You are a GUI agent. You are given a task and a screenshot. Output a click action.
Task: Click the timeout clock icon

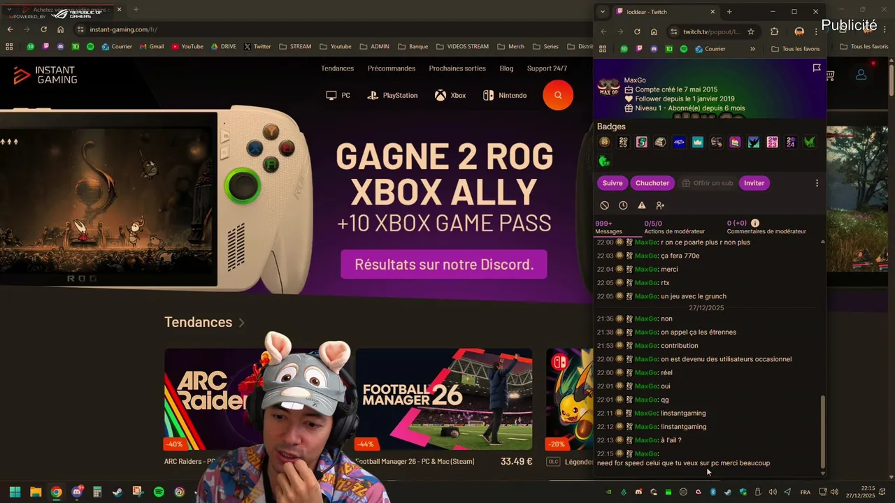pyautogui.click(x=623, y=205)
